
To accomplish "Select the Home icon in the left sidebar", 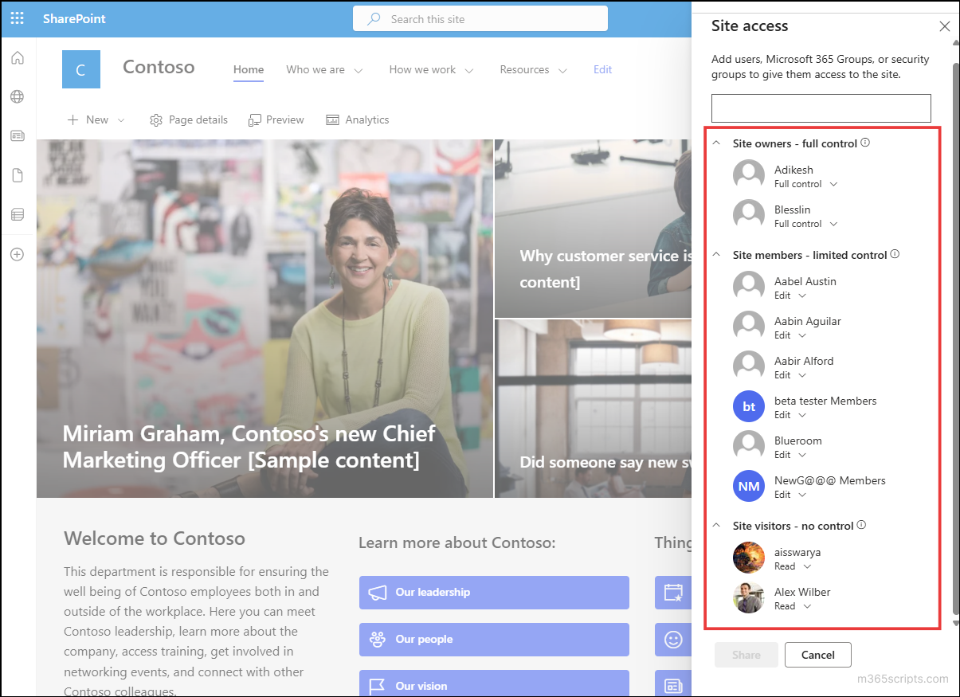I will click(17, 57).
